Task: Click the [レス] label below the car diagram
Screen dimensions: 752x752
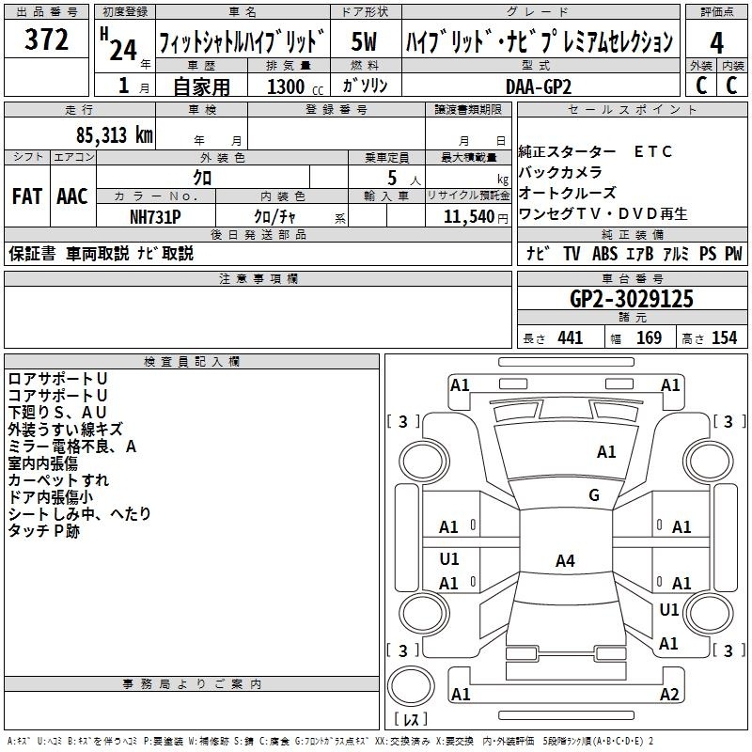Action: pyautogui.click(x=411, y=720)
